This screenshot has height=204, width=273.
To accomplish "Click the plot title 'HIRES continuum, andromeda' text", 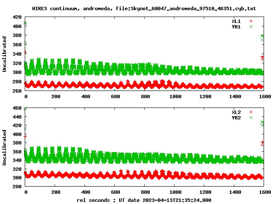I will [x=73, y=8].
